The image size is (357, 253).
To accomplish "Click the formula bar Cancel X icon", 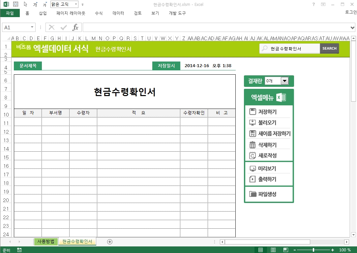I will (52, 28).
